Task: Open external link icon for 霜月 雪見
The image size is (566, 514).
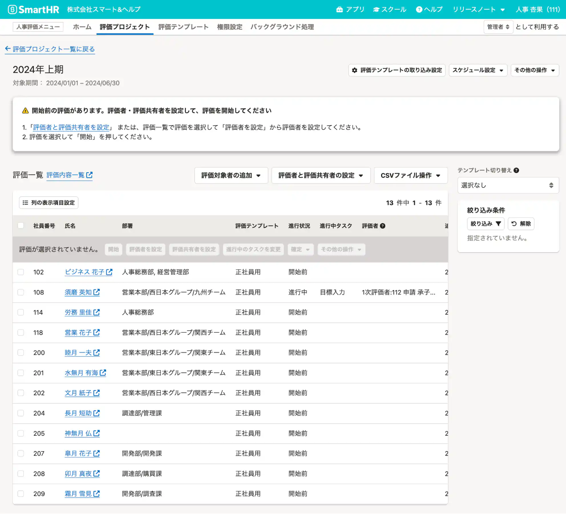Action: (96, 494)
